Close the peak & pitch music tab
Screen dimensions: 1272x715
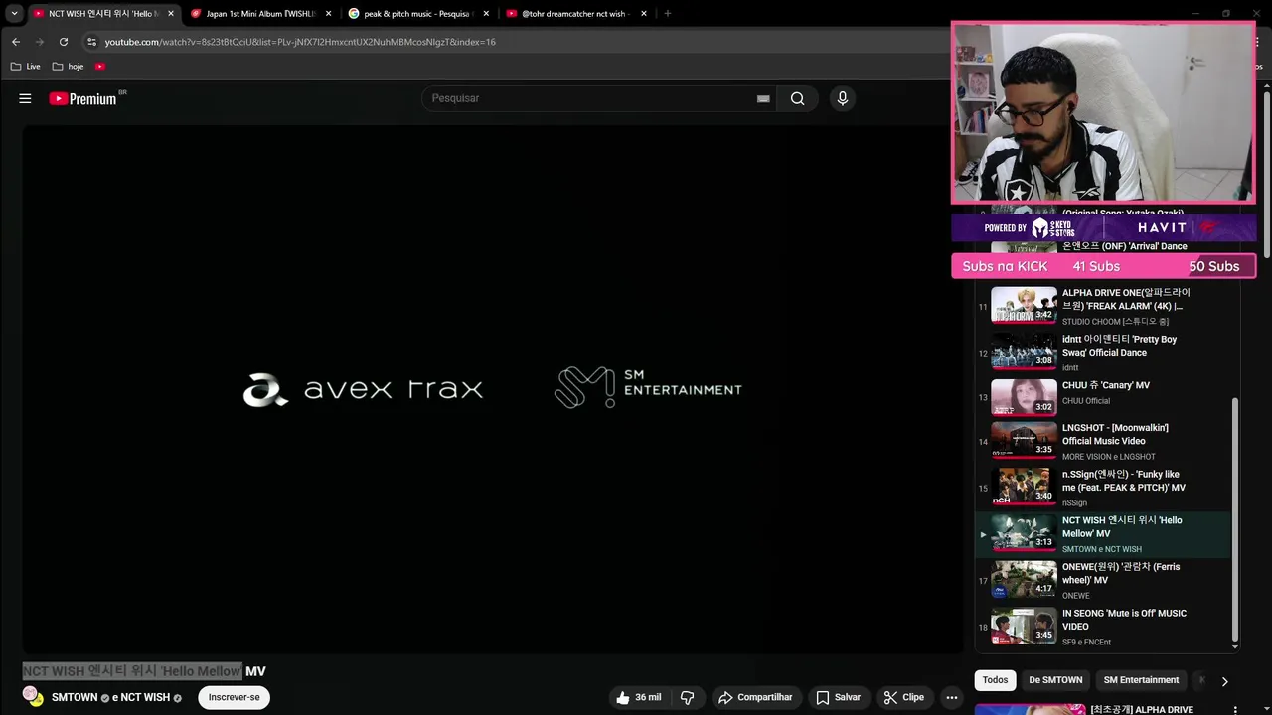486,14
